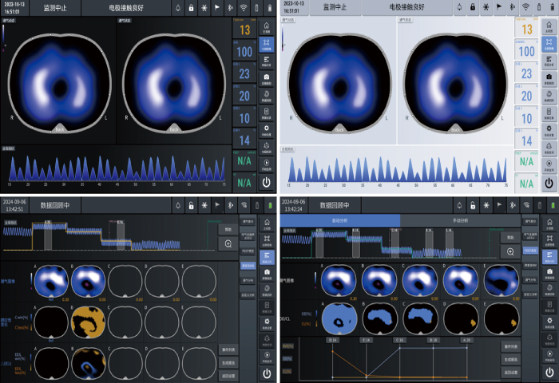Toggle the padlock on the dark 16:51:01 monitoring screen

[191, 8]
